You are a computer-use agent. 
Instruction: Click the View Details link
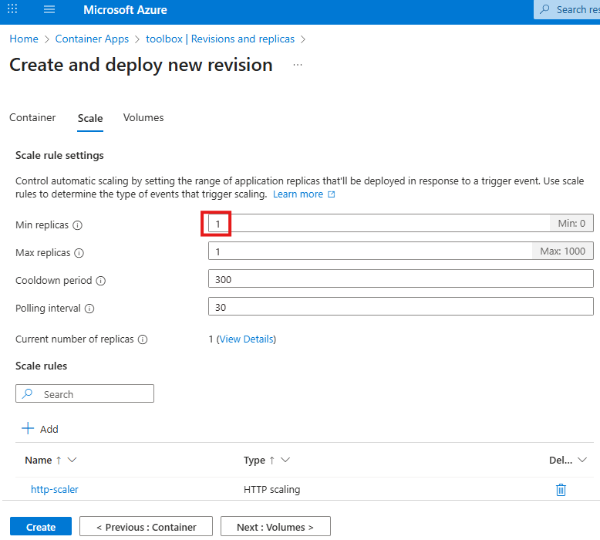click(x=247, y=339)
